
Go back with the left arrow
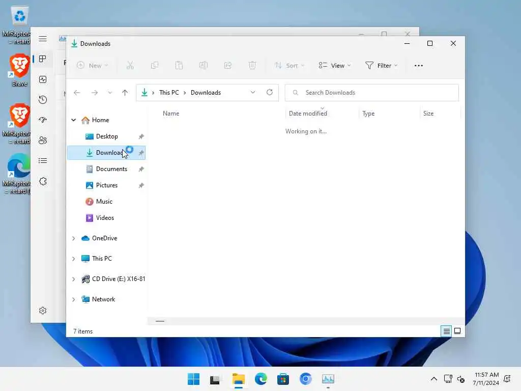coord(77,93)
